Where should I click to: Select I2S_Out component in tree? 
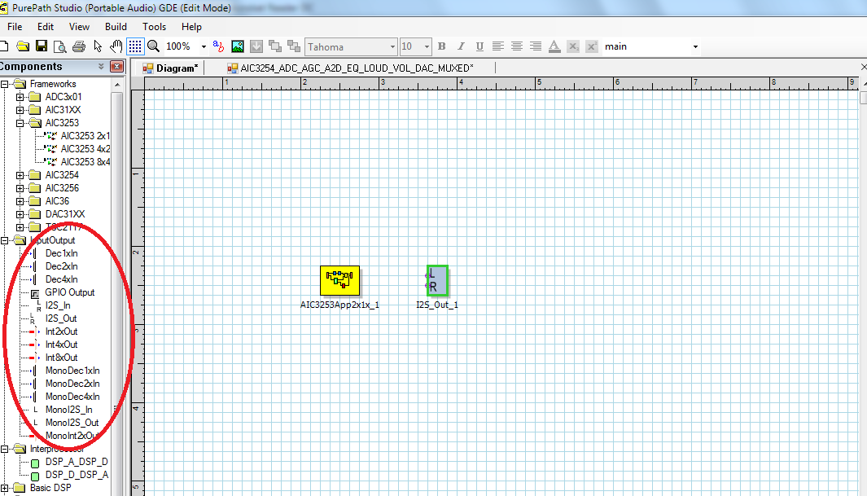coord(61,318)
